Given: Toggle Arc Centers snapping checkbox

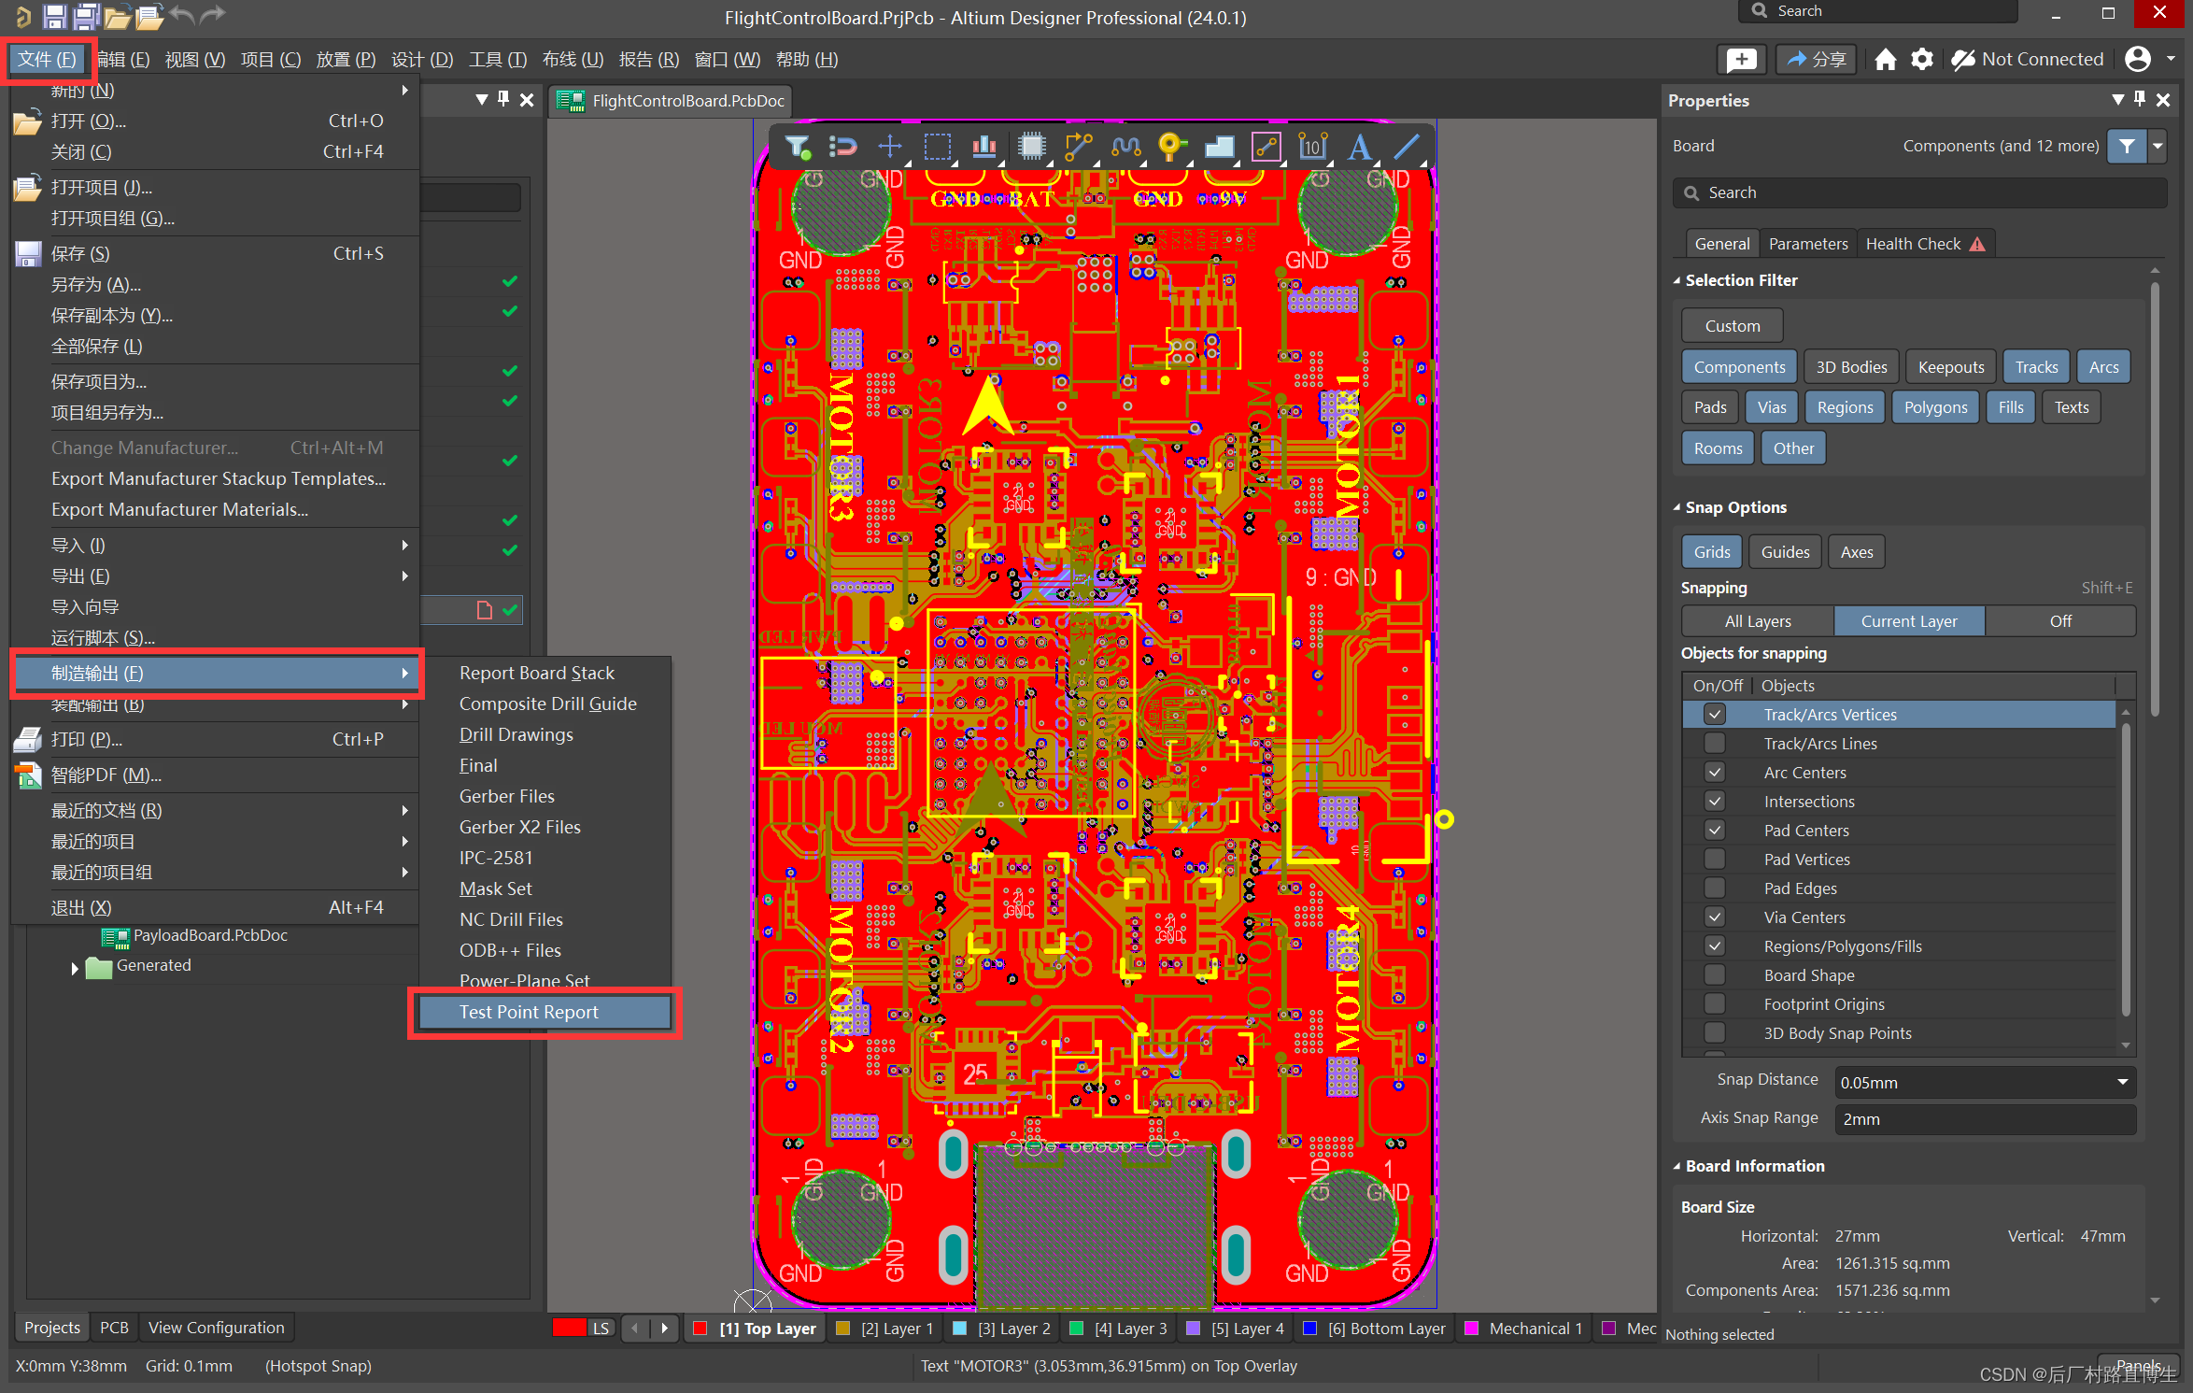Looking at the screenshot, I should [x=1715, y=773].
